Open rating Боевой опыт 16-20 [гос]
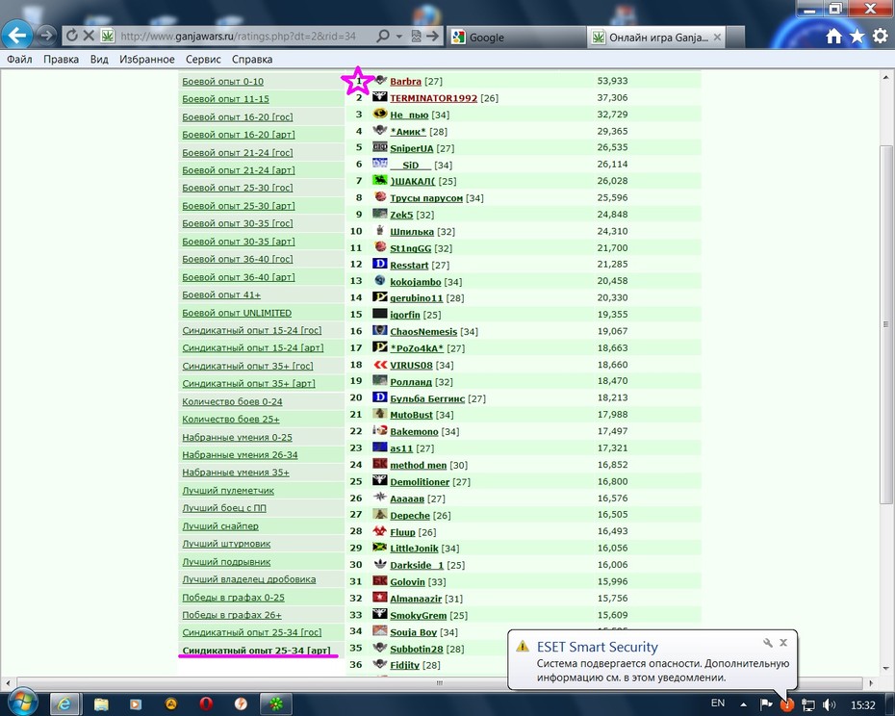 click(238, 116)
